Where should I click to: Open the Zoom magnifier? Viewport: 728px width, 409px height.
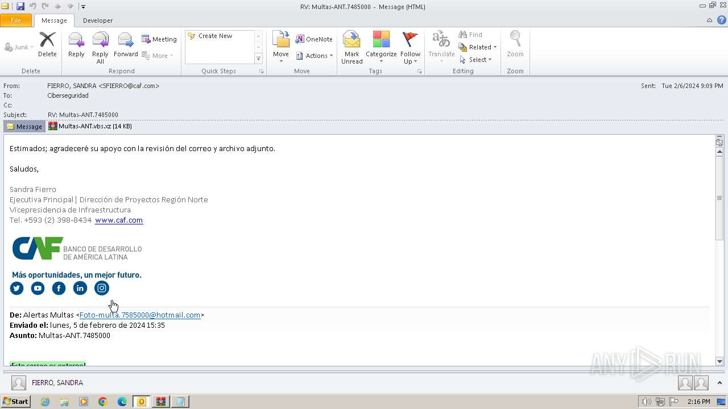(515, 44)
